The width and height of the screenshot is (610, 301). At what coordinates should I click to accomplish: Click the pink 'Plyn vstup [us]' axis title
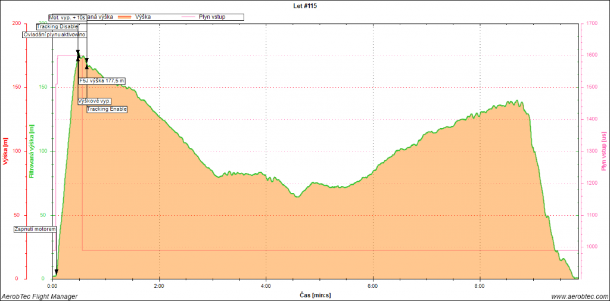click(x=603, y=151)
